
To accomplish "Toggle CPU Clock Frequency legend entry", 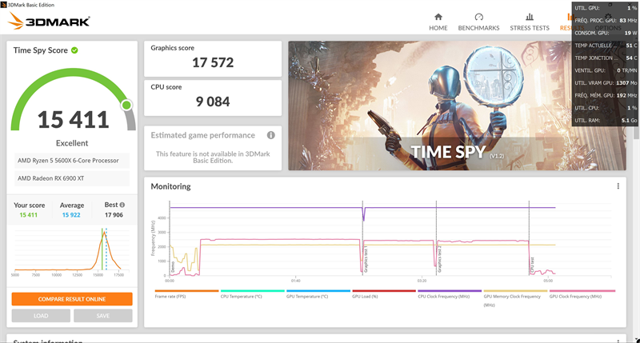I will tap(444, 297).
